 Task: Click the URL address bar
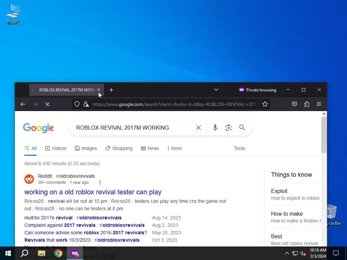[175, 104]
